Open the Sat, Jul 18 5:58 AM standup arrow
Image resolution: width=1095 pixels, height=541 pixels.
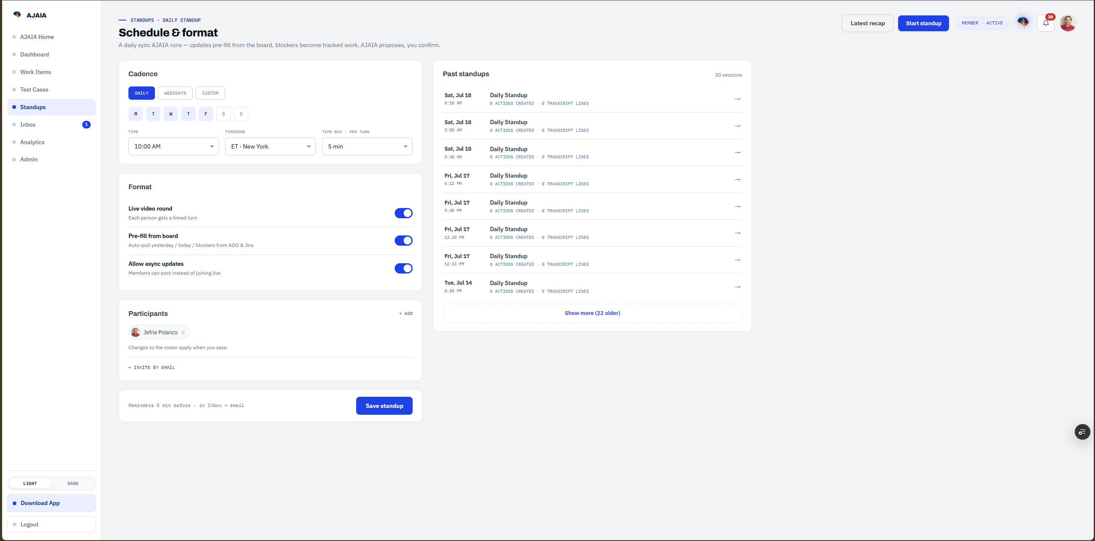(x=737, y=126)
